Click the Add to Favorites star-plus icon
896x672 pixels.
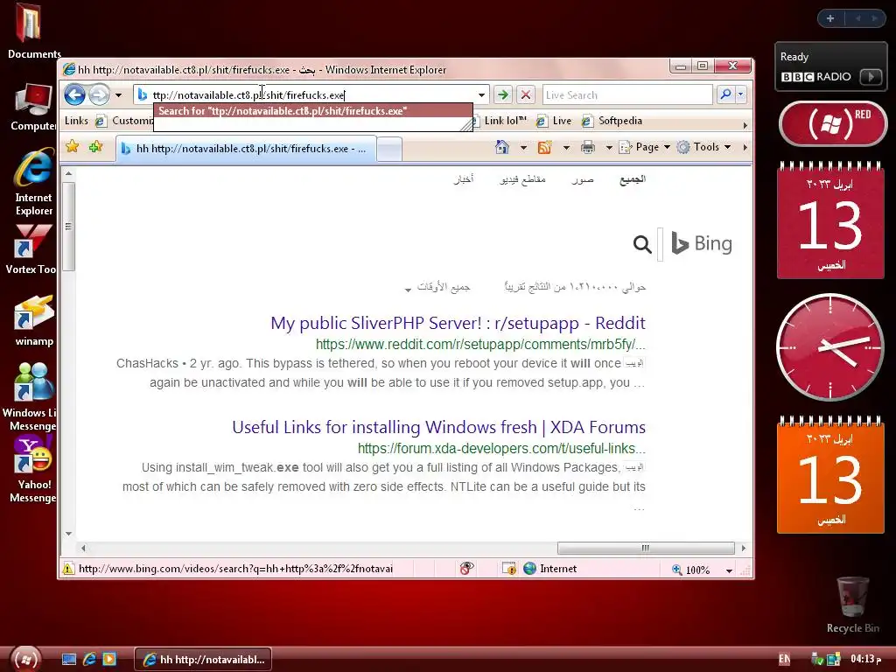pos(96,147)
